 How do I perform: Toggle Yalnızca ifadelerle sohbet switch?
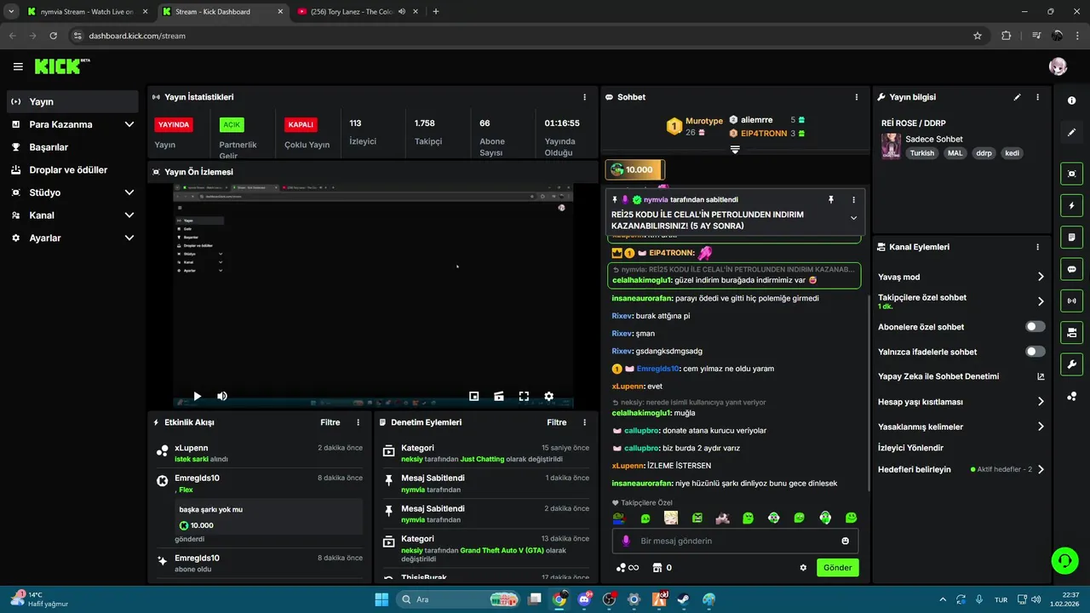1035,351
